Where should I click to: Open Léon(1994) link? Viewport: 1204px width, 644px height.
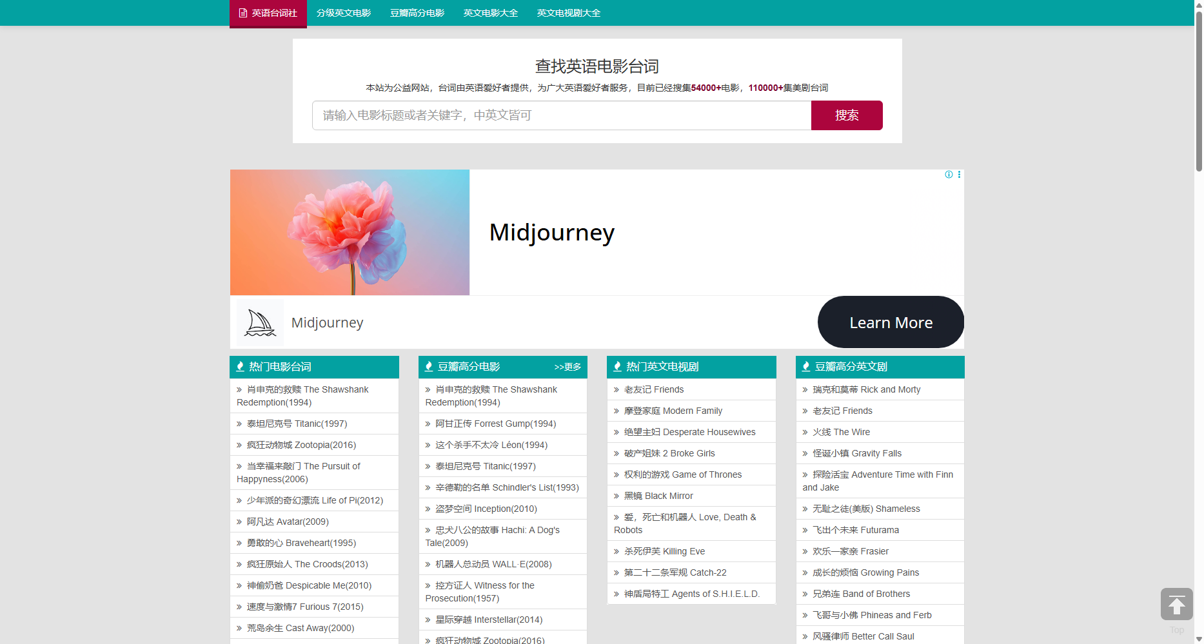point(491,445)
